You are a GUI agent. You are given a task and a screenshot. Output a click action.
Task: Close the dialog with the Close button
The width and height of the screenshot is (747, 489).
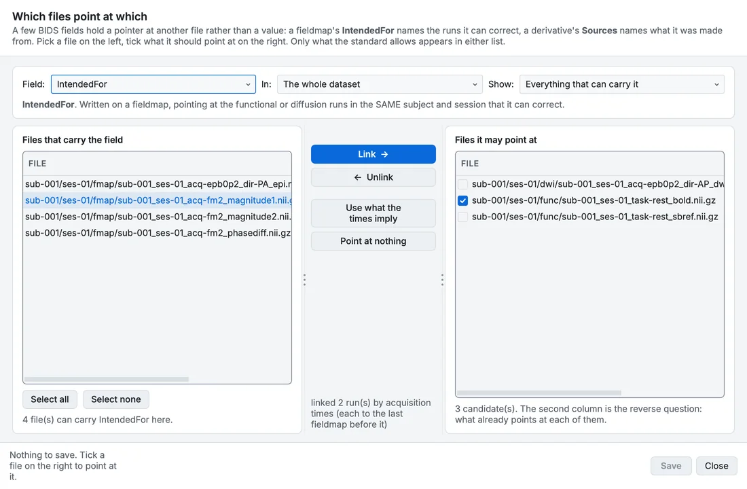point(716,466)
